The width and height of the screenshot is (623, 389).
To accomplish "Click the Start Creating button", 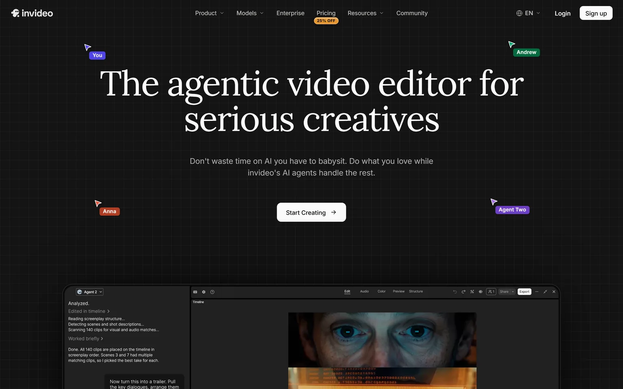I will [x=311, y=212].
